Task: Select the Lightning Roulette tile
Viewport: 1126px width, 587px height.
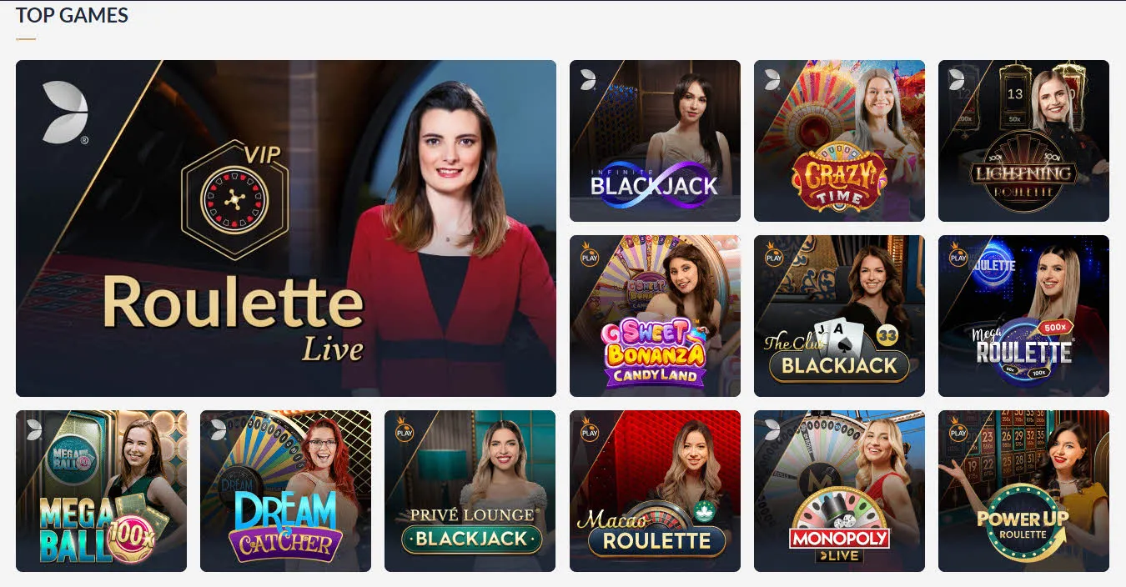Action: [1023, 141]
